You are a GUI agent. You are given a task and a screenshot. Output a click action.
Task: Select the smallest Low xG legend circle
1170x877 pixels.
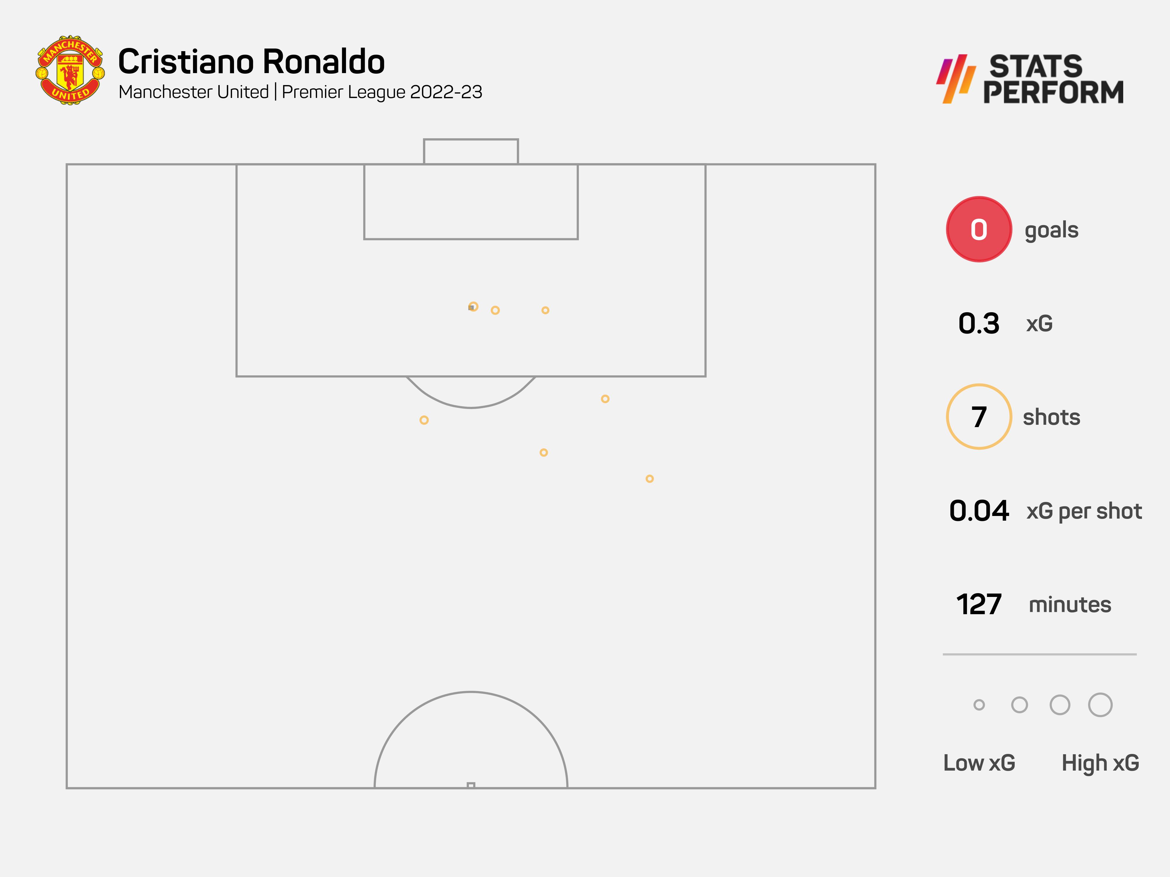point(979,705)
